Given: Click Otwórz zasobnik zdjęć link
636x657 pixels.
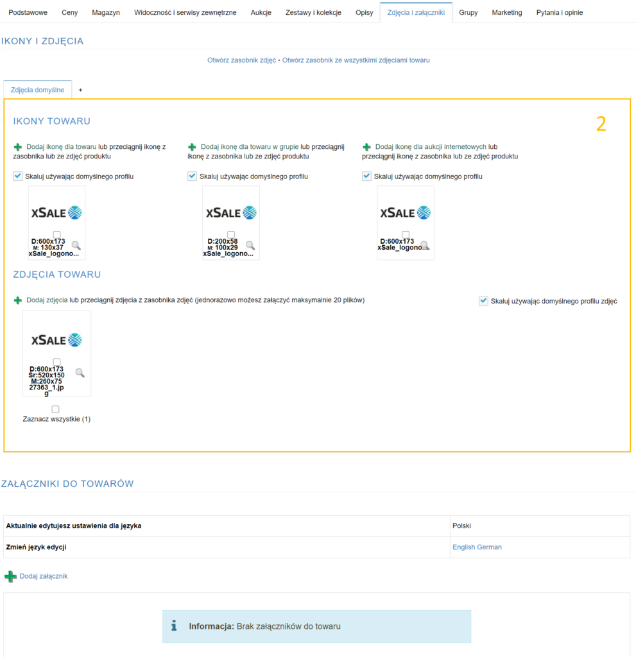Looking at the screenshot, I should tap(241, 60).
